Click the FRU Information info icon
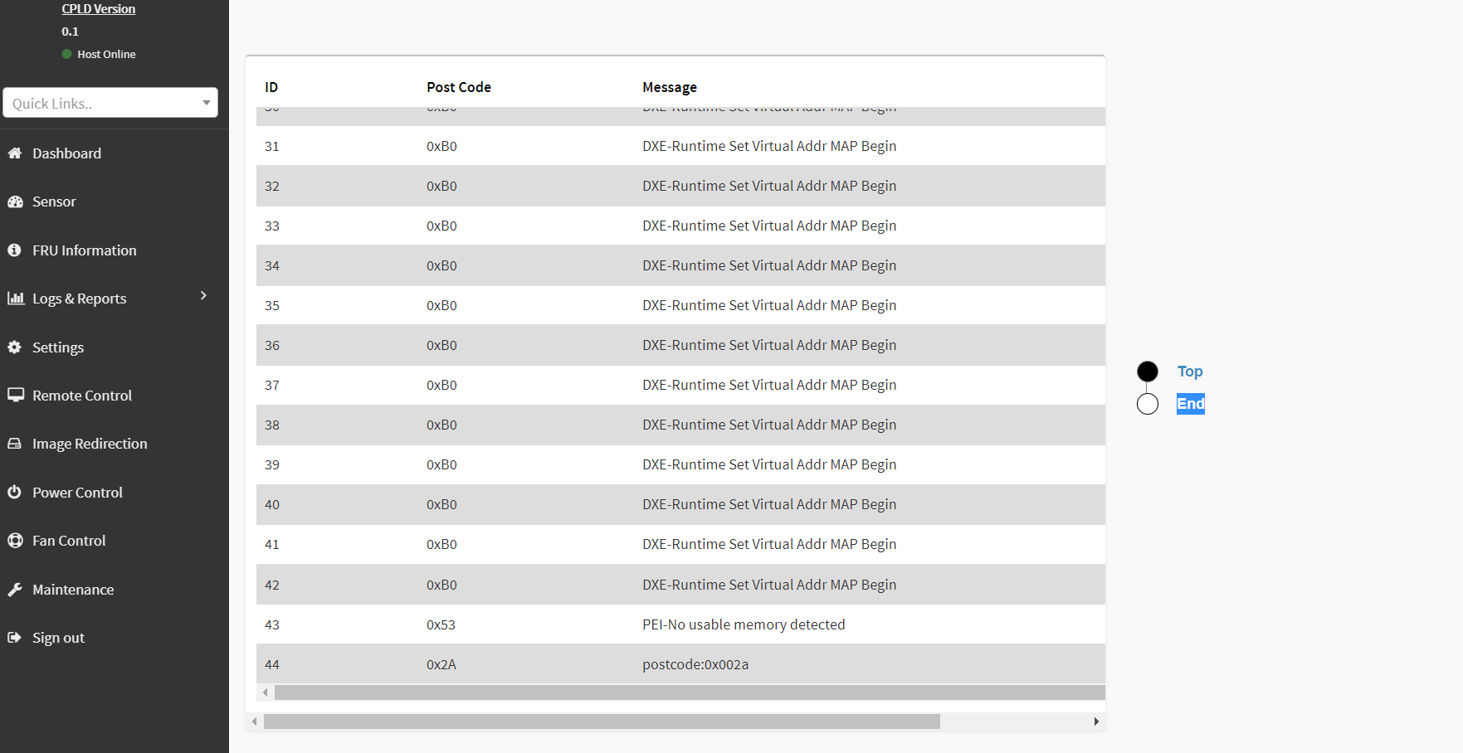 tap(15, 250)
